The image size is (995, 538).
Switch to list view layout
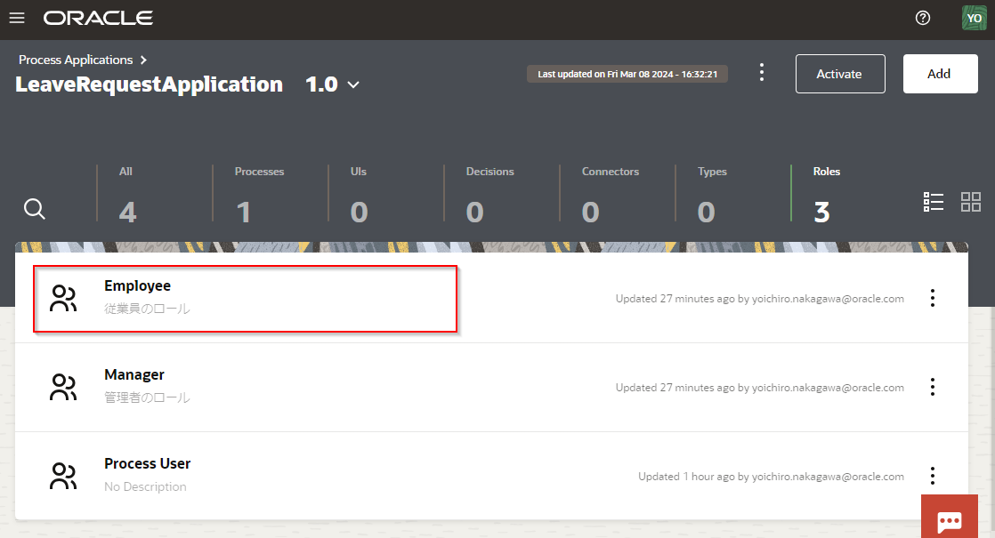click(x=934, y=202)
